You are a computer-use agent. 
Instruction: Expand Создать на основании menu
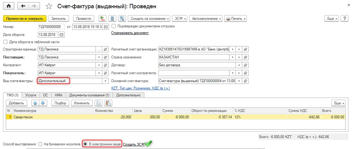pos(150,19)
